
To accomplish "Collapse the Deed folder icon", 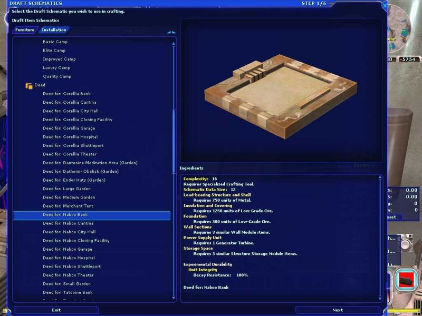I will tap(29, 85).
